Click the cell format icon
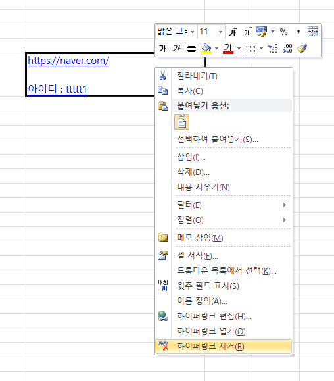334x381 pixels. tap(163, 255)
